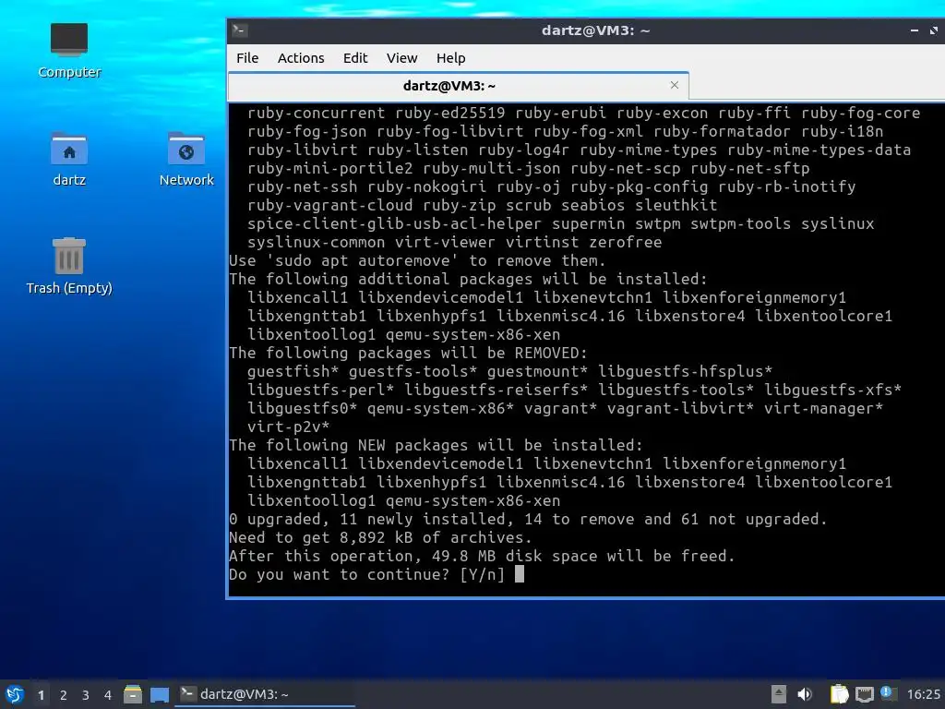The height and width of the screenshot is (709, 945).
Task: Click the terminal icon in the title bar
Action: [239, 30]
